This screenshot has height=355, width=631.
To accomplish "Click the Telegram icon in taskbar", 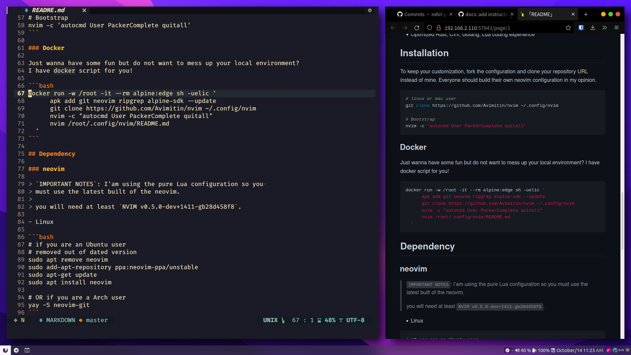I will [16, 350].
